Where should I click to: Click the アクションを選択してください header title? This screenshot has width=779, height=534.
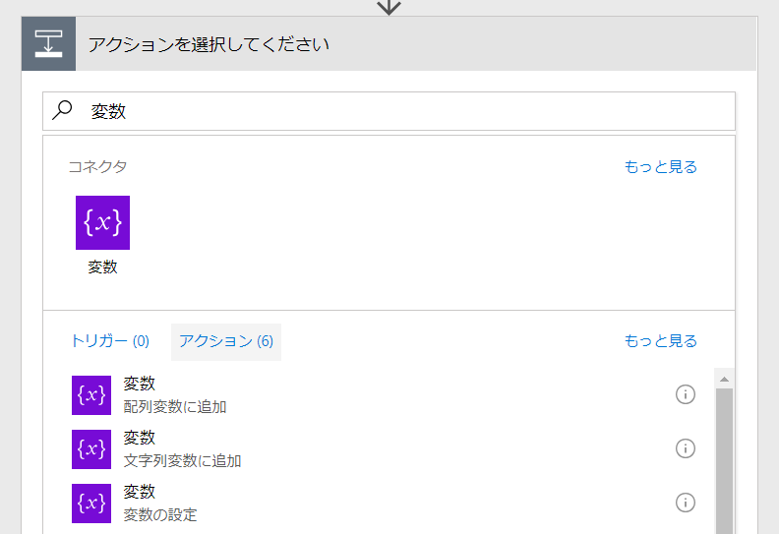click(x=209, y=44)
